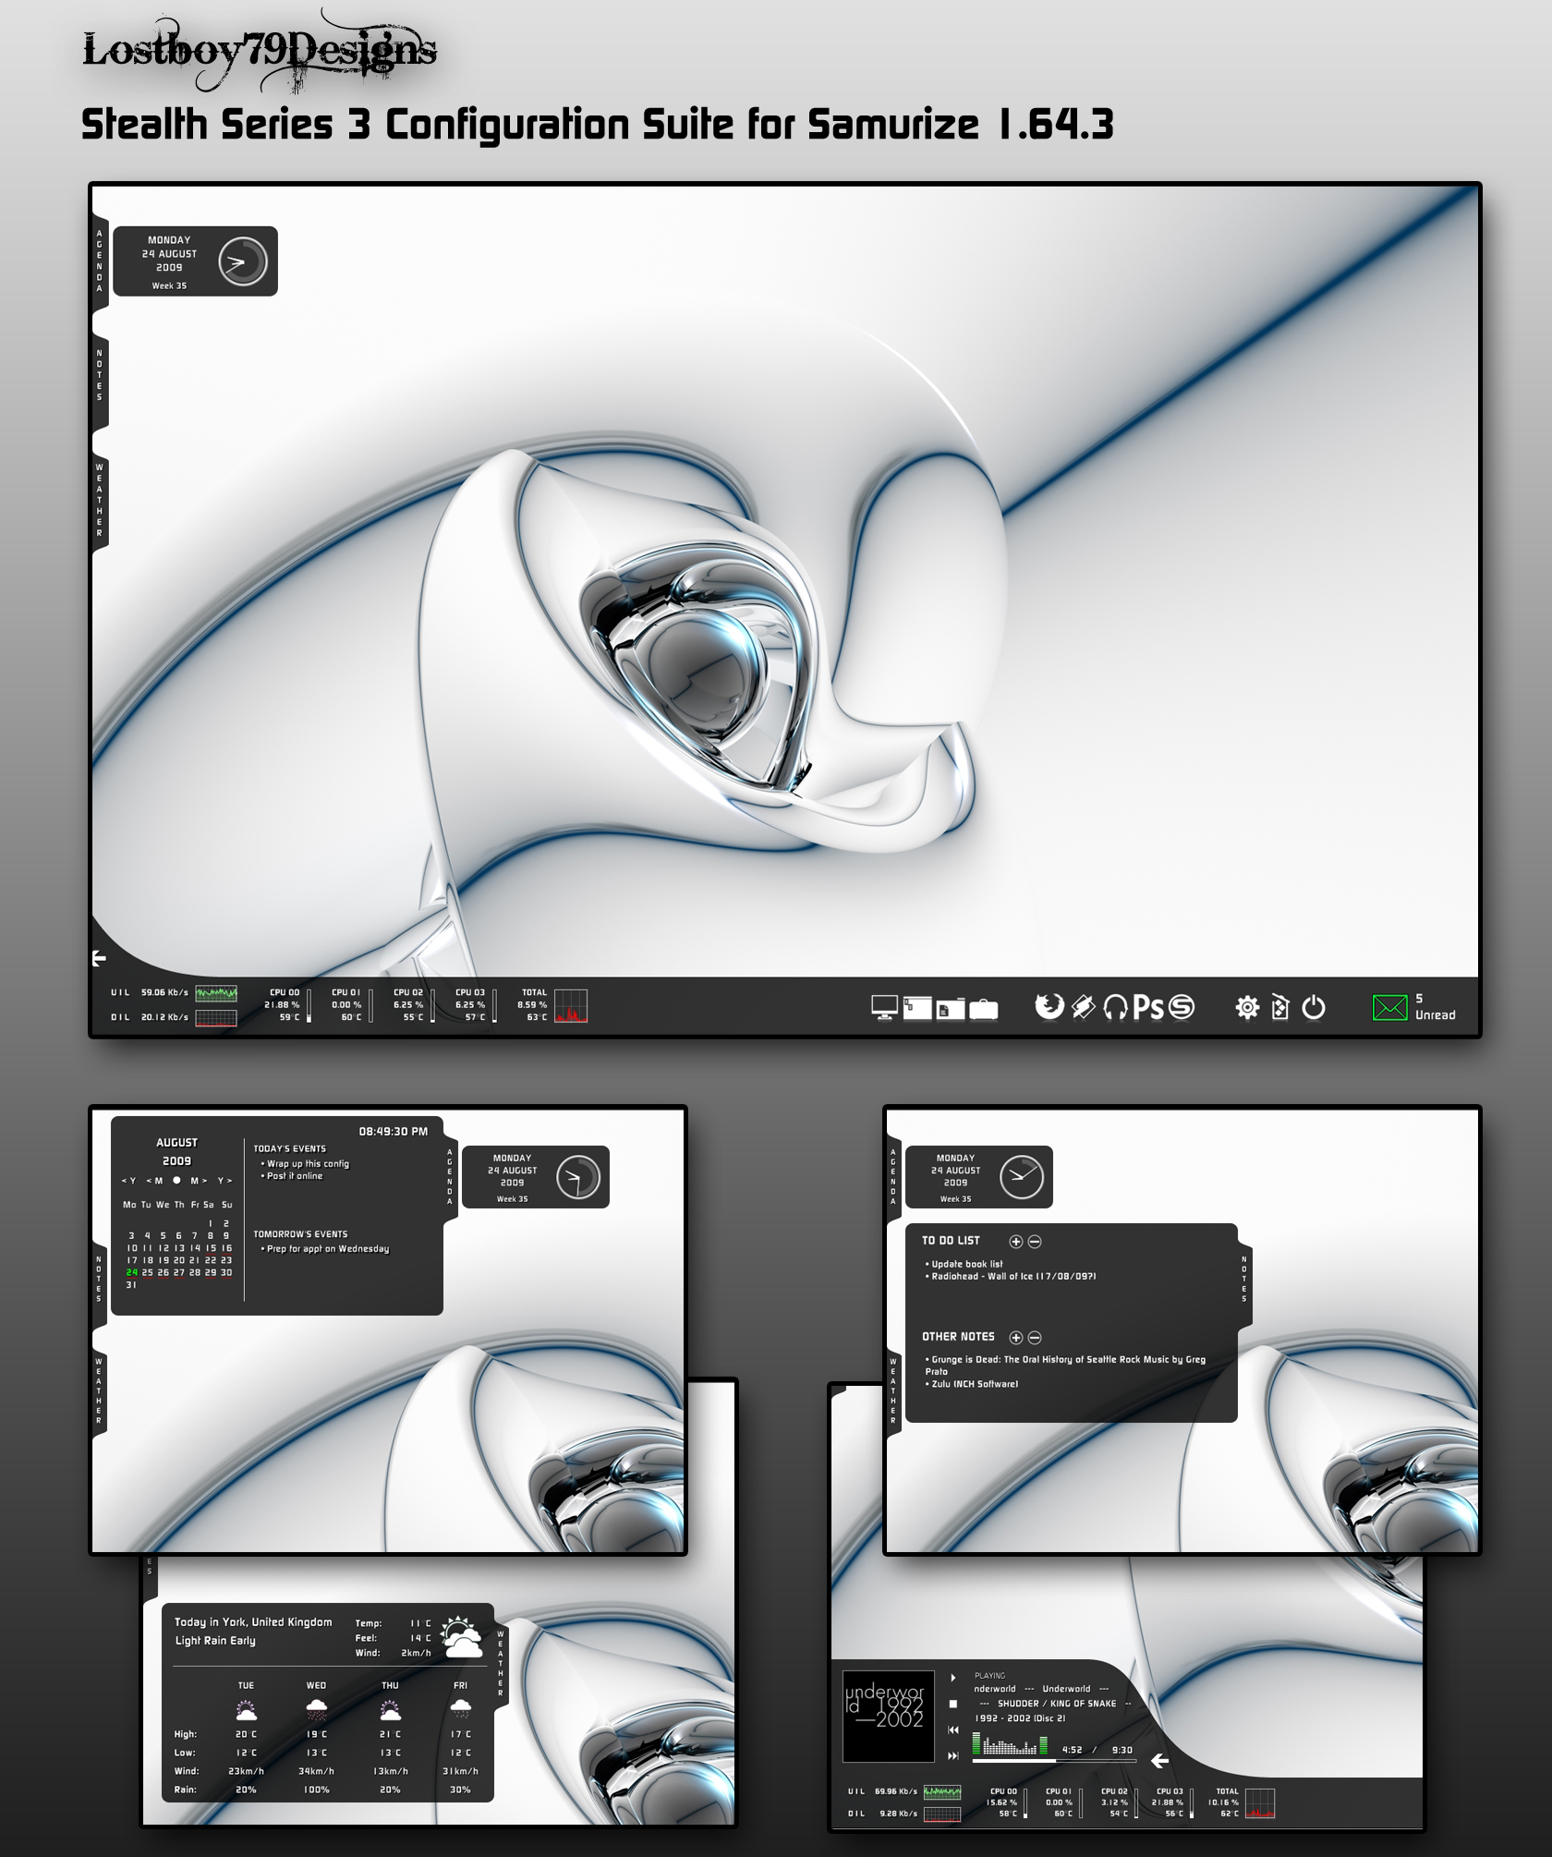Click 'Zulu (NCH Software)' note entry

[972, 1384]
